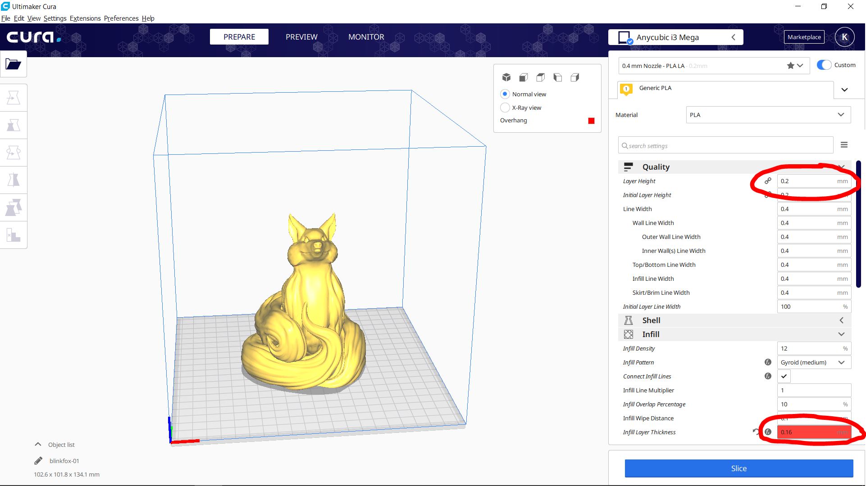The image size is (866, 486).
Task: Enable the Normal view radio button
Action: click(505, 94)
